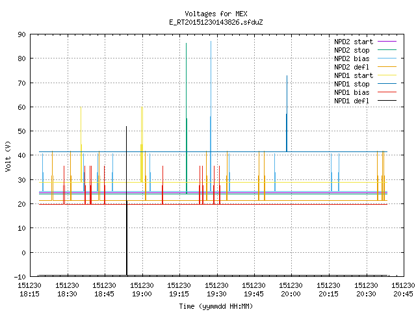Click the "NPD2 bias" legend label
Viewport: 416px width, 312px height.
click(352, 58)
